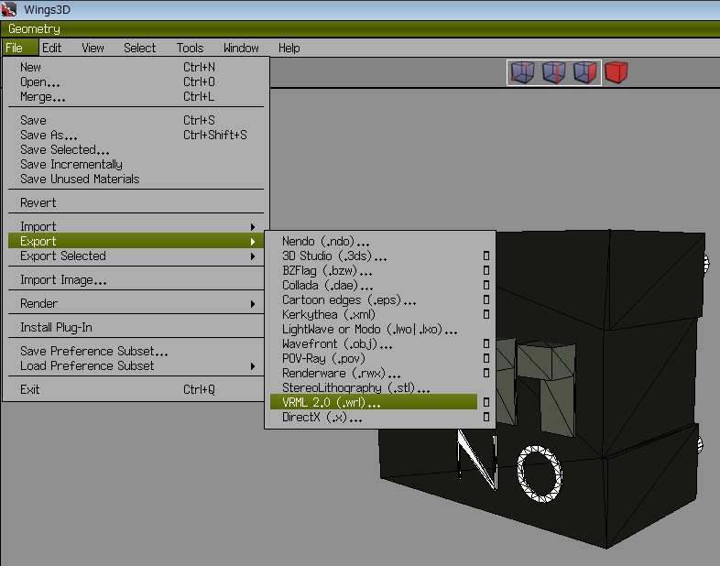
Task: Open options box for Cartoon edges export
Action: [x=486, y=299]
